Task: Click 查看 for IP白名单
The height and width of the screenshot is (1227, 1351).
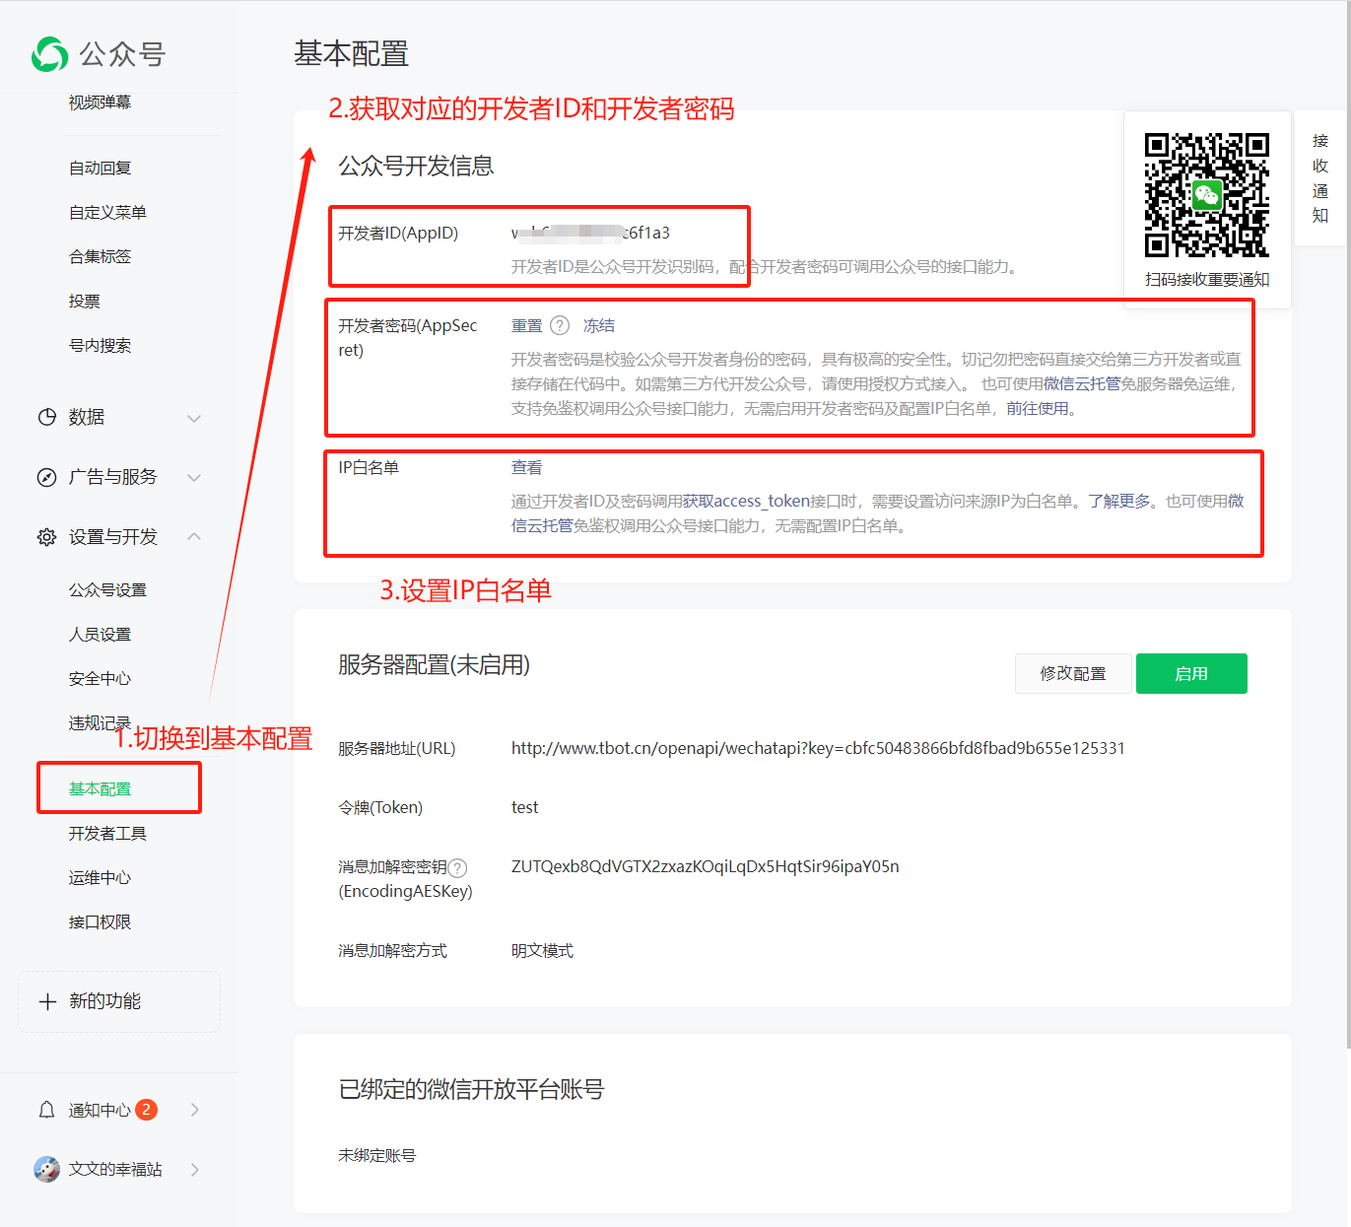Action: pos(527,468)
